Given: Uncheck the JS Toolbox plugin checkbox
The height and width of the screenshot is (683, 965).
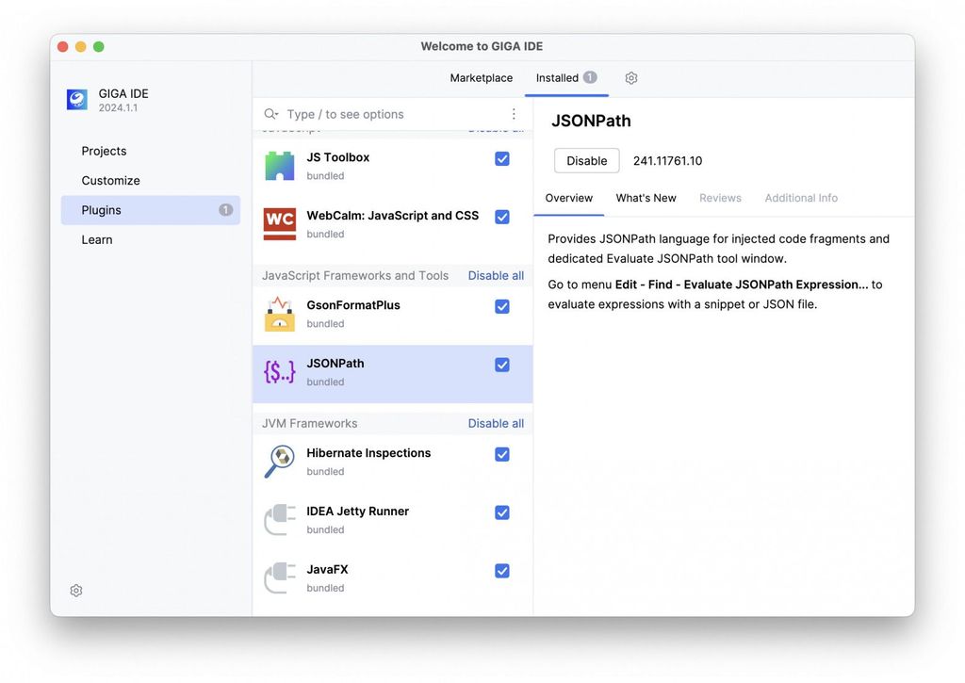Looking at the screenshot, I should 502,159.
